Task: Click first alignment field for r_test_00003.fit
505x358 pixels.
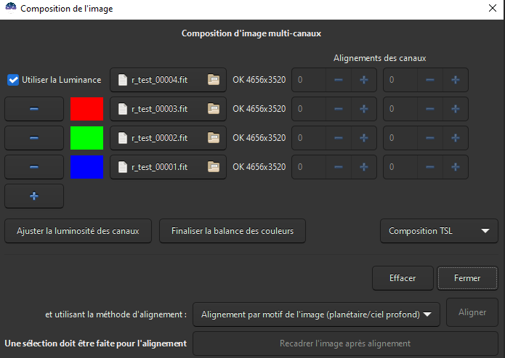Action: [x=310, y=109]
